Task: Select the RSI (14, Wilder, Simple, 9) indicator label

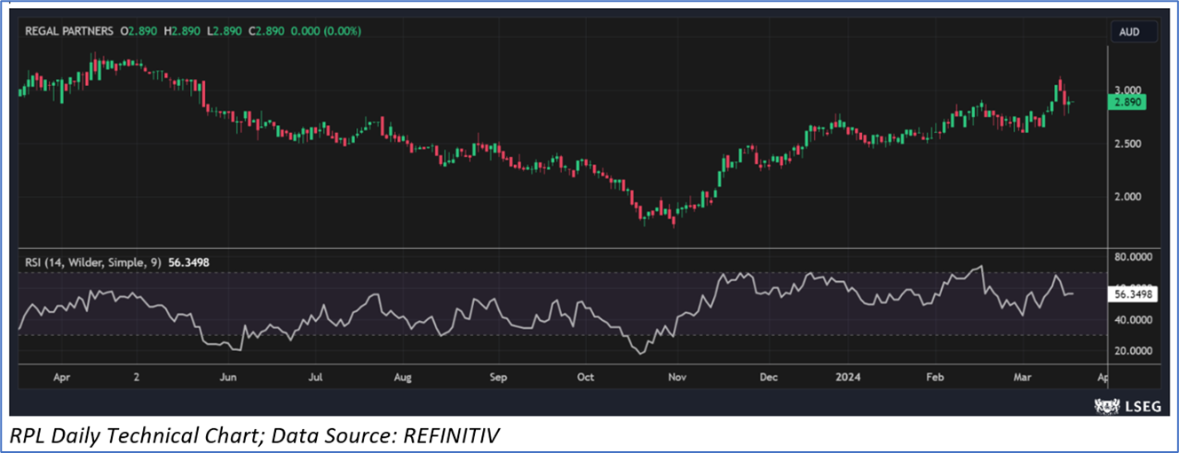Action: pos(84,262)
